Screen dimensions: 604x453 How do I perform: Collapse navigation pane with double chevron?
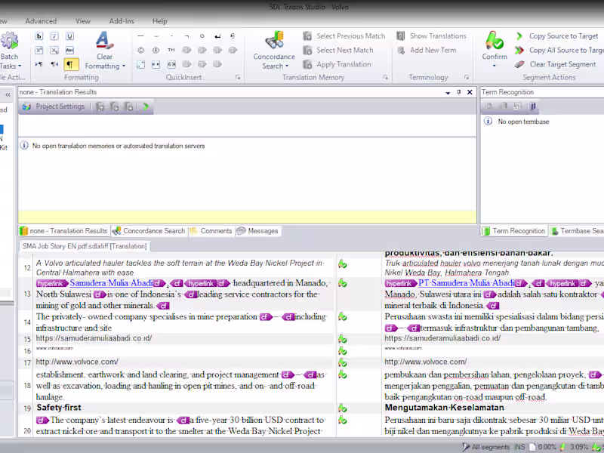[8, 94]
